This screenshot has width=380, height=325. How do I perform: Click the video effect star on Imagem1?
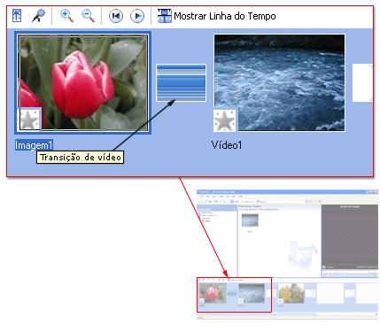click(29, 120)
